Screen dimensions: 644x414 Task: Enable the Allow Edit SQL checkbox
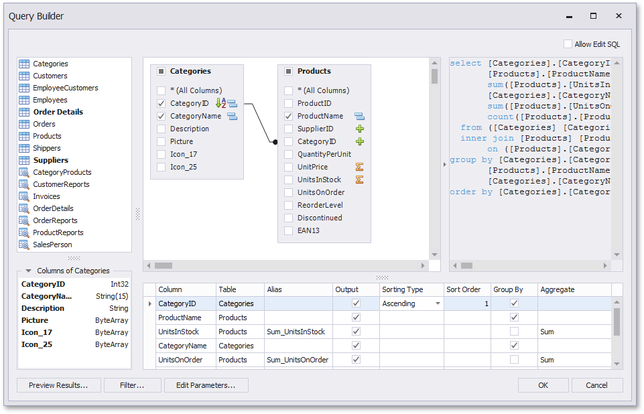point(567,42)
